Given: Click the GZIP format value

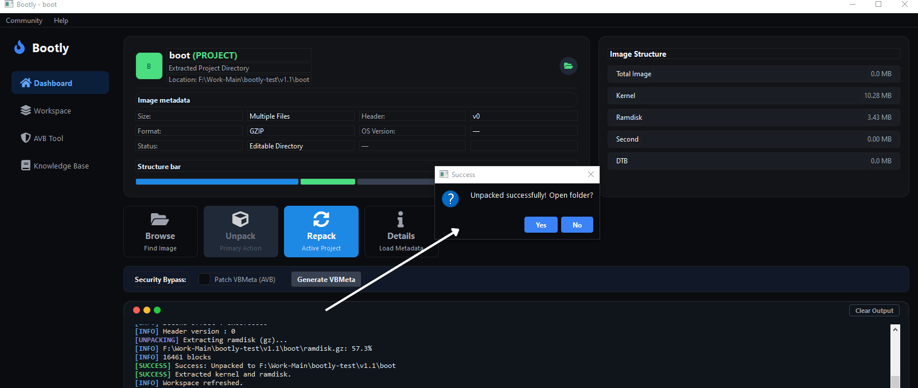Looking at the screenshot, I should 256,131.
